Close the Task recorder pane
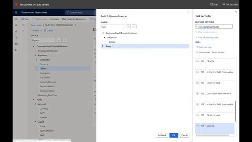 [x=235, y=12]
